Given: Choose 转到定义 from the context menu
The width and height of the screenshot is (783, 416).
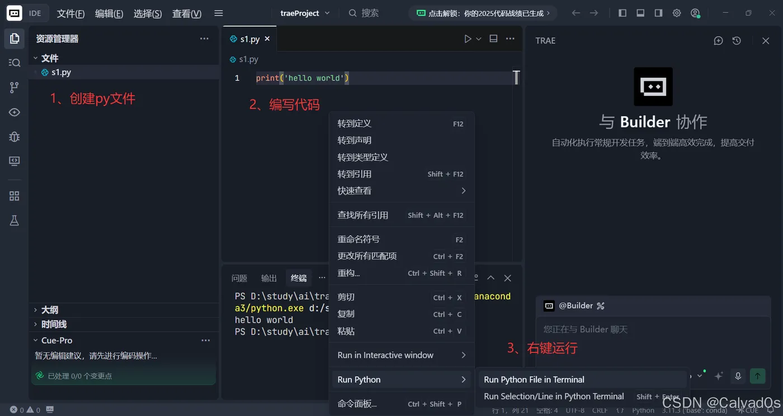Looking at the screenshot, I should coord(402,123).
